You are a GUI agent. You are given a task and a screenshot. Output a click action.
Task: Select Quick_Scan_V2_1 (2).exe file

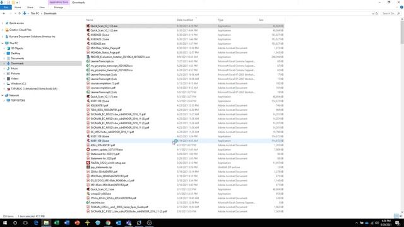(104, 30)
